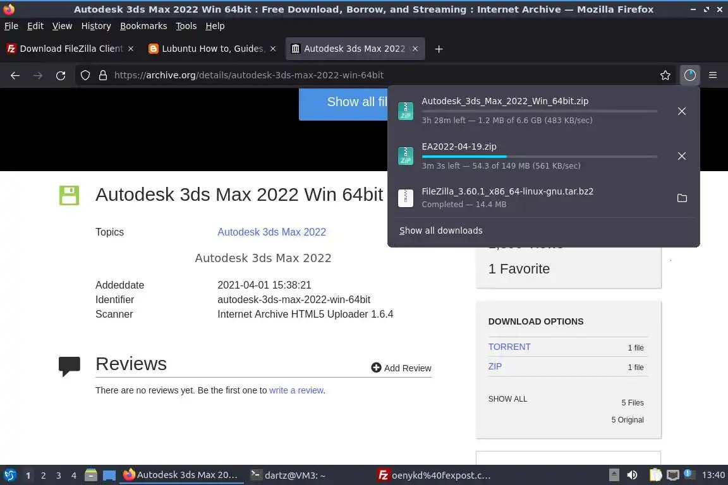
Task: Click the Reviews speech bubble icon
Action: [x=69, y=366]
